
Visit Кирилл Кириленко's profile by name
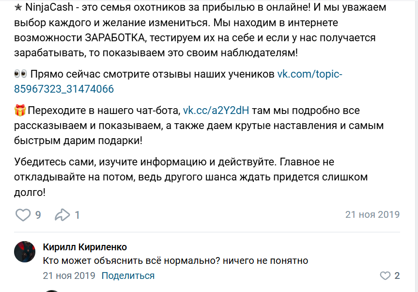tap(85, 247)
